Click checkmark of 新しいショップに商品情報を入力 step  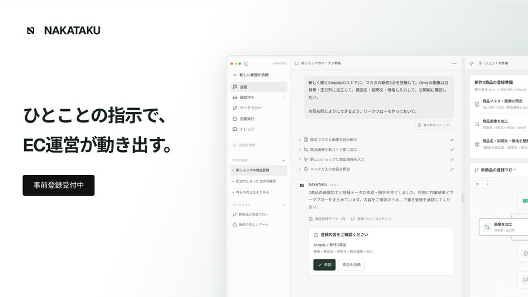(x=452, y=160)
